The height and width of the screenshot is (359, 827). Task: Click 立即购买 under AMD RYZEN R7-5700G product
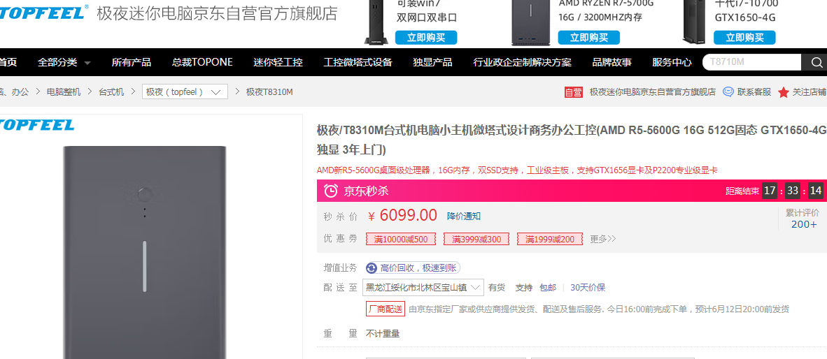(588, 38)
